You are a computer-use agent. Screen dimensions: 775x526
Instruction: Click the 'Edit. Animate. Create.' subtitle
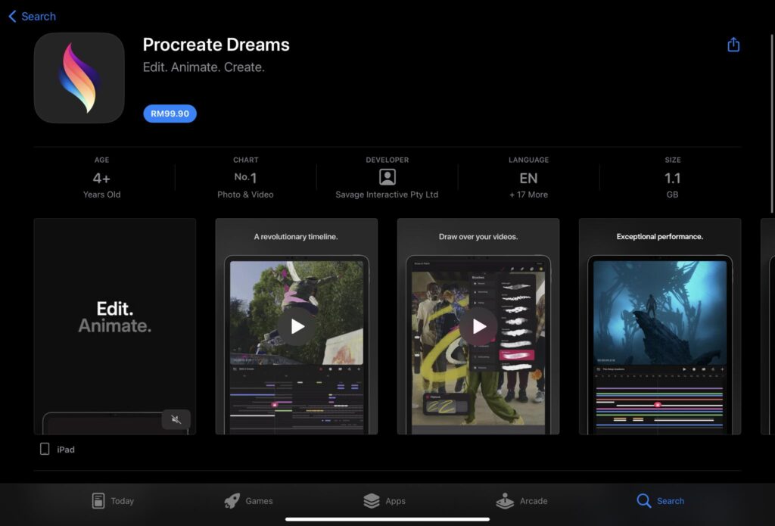click(204, 67)
